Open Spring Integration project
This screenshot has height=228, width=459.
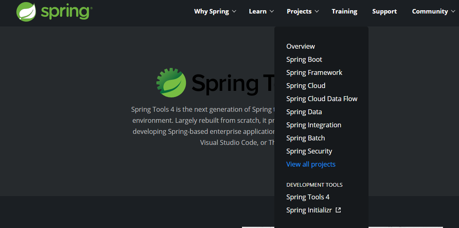tap(314, 125)
